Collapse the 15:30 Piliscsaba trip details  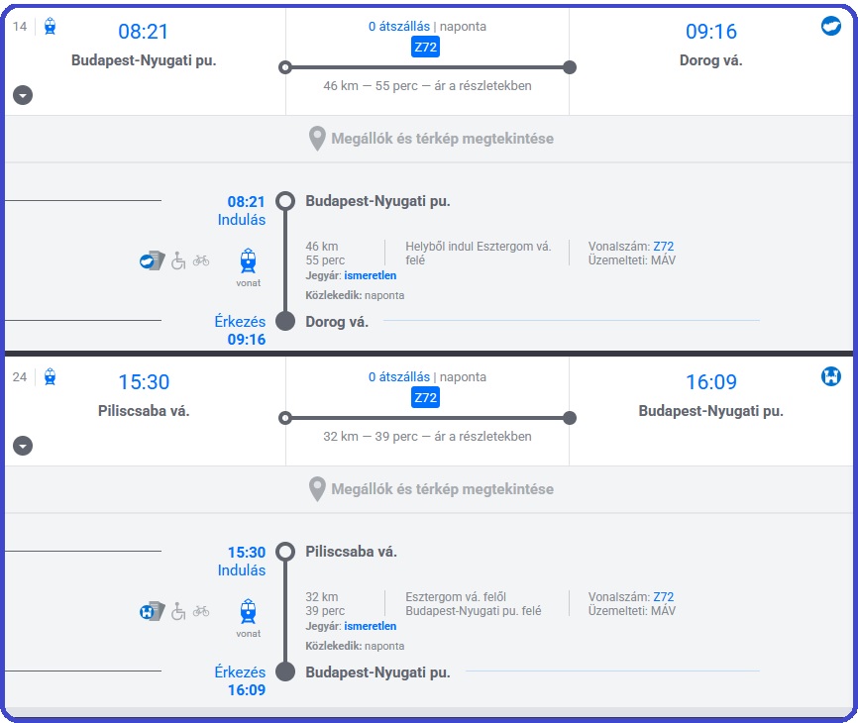click(23, 446)
